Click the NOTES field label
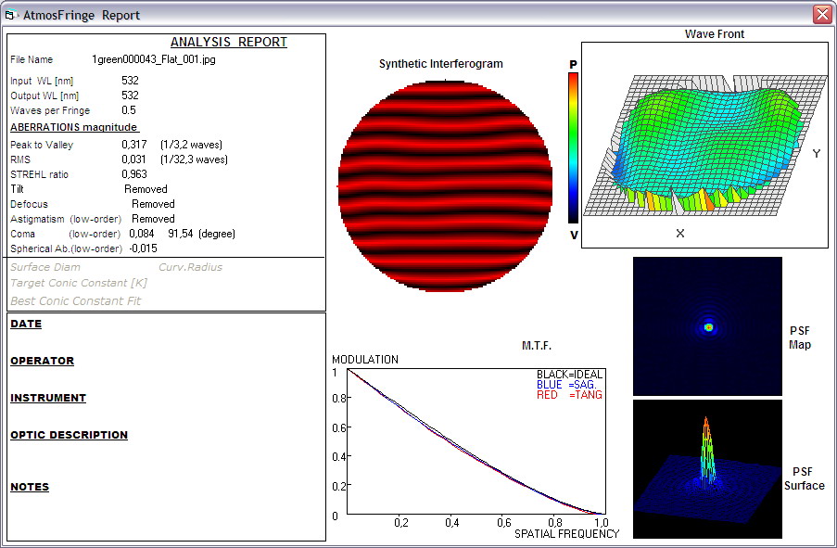The image size is (837, 548). [x=30, y=487]
